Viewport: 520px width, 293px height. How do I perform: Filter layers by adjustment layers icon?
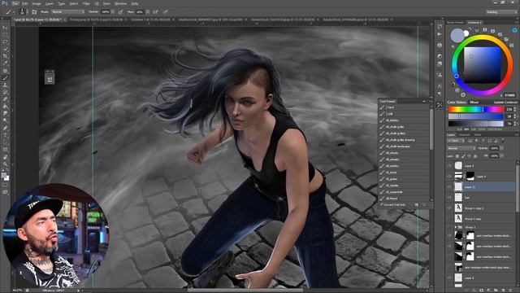click(x=477, y=141)
